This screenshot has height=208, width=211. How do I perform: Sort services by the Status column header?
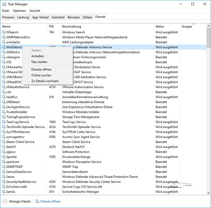coord(160,26)
